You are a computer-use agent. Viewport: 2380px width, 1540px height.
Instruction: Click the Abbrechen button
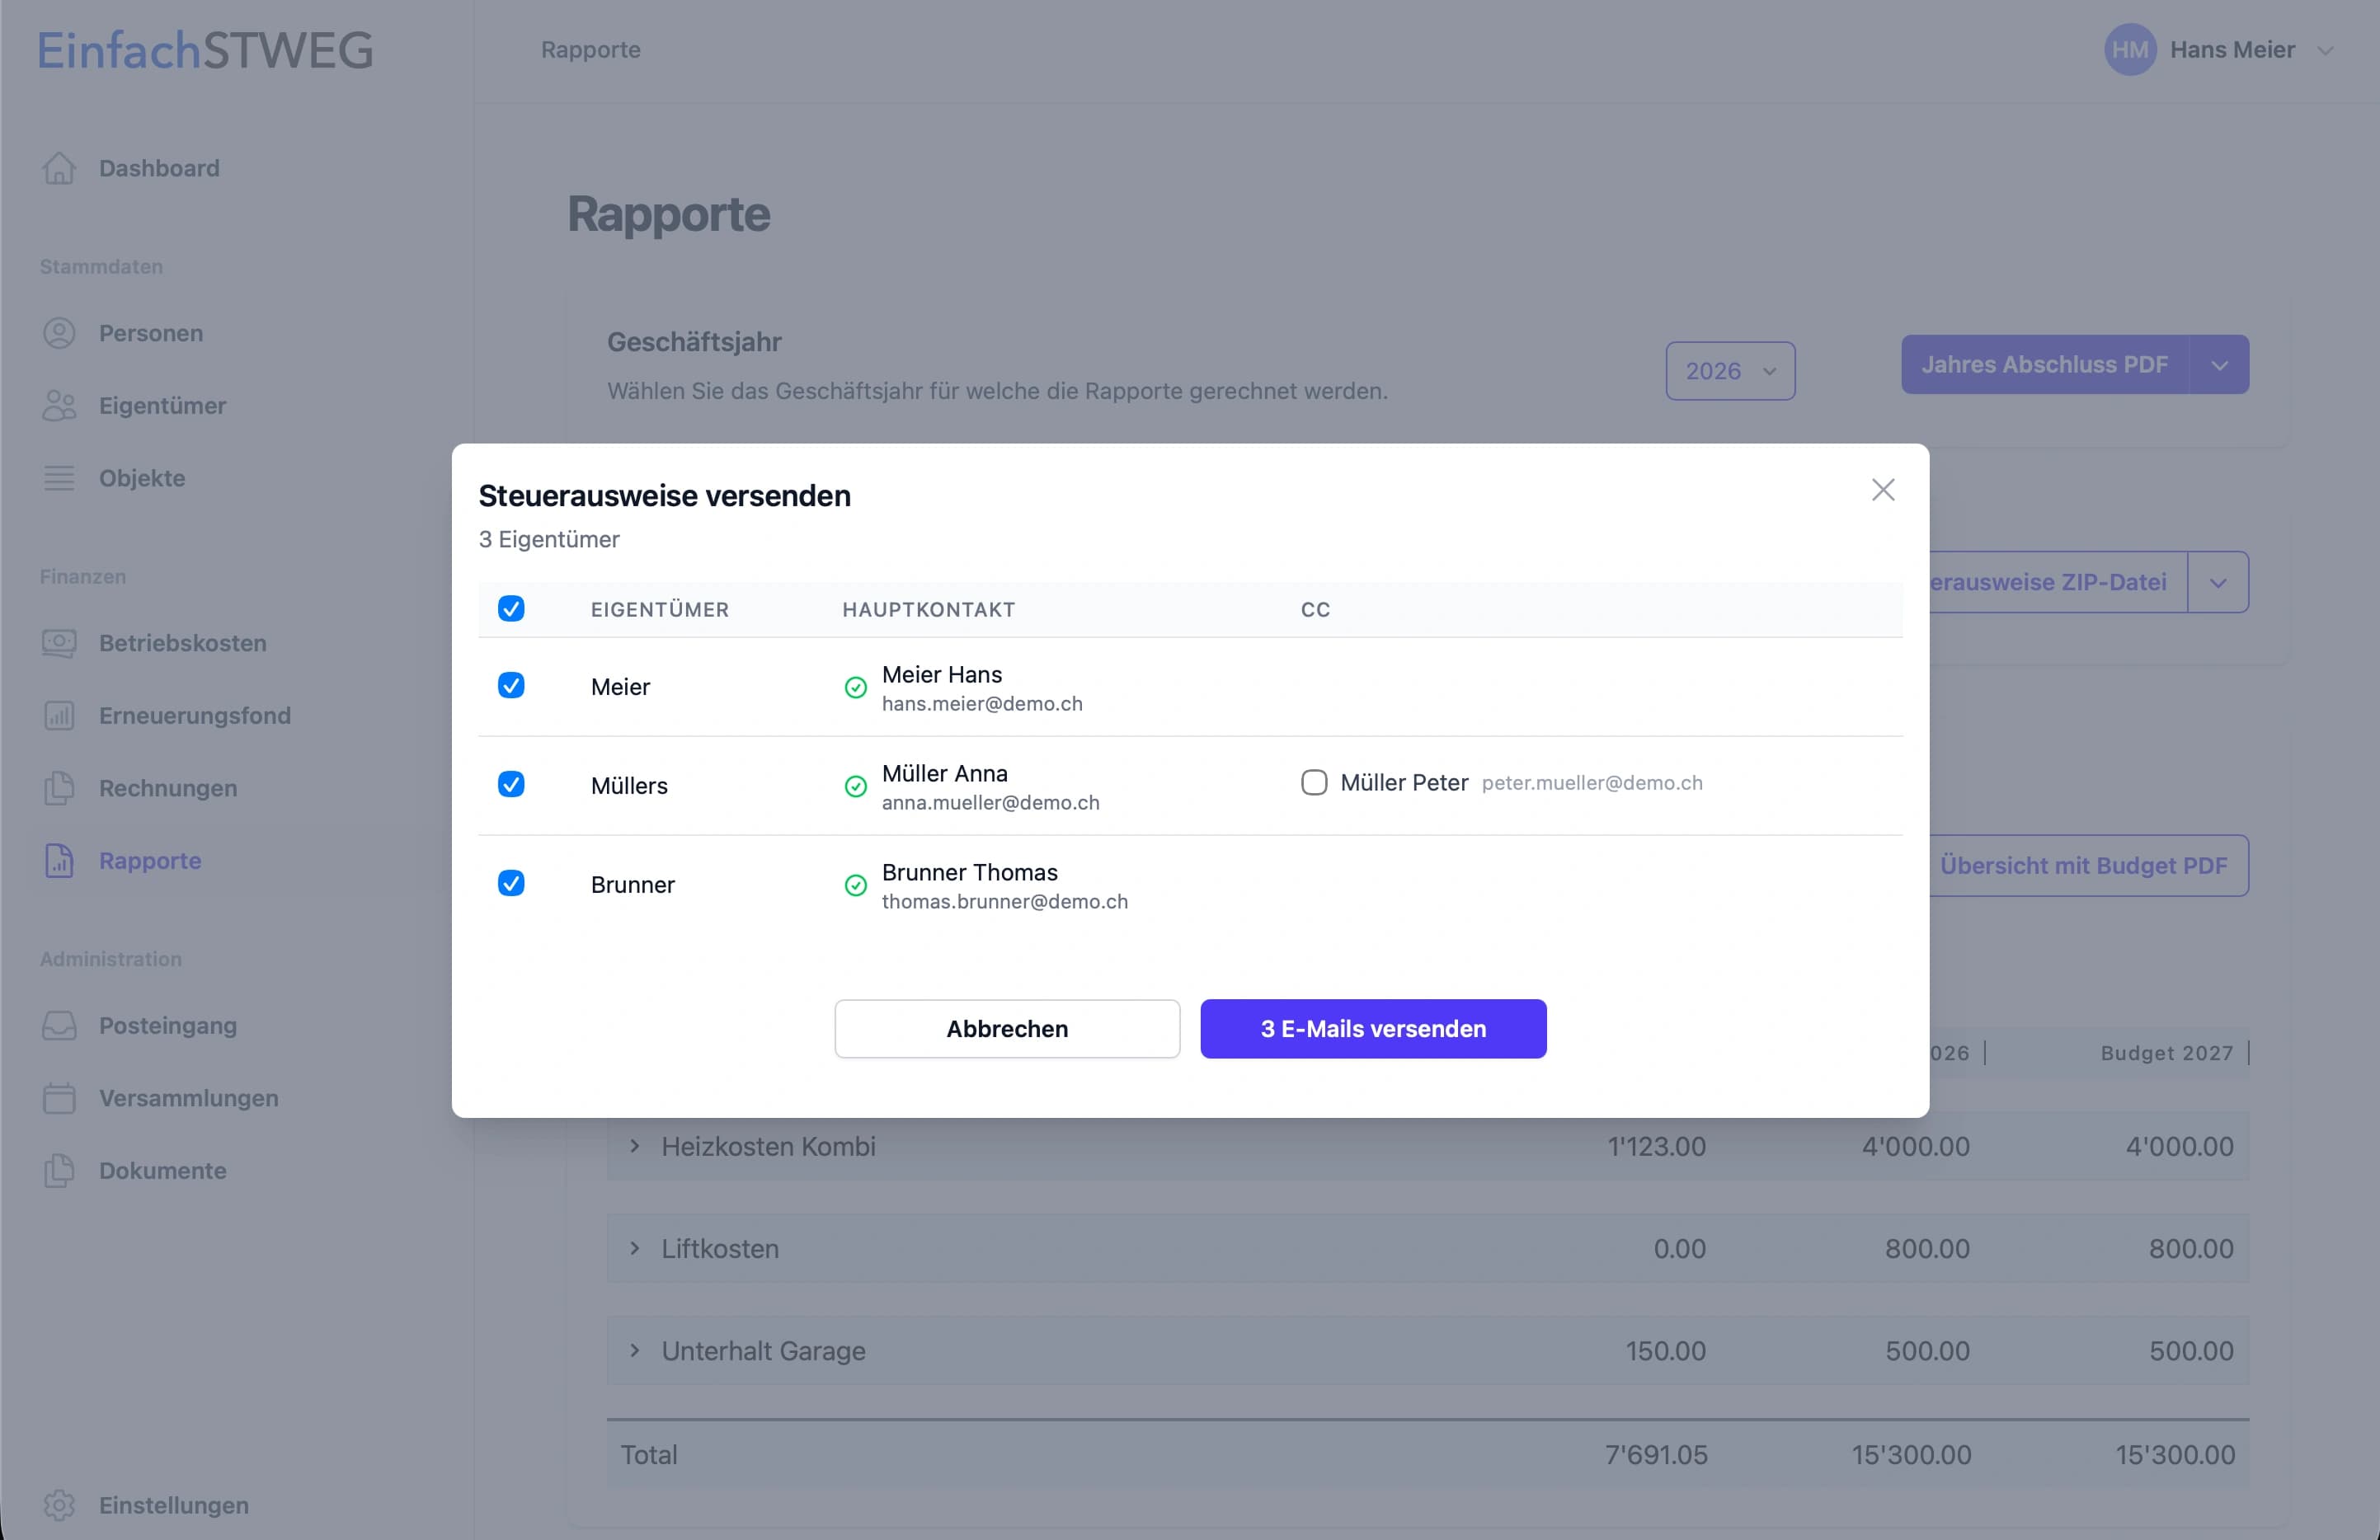coord(1007,1029)
